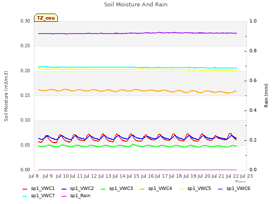Click the TZ_osu label tag
The width and height of the screenshot is (272, 204).
point(46,18)
